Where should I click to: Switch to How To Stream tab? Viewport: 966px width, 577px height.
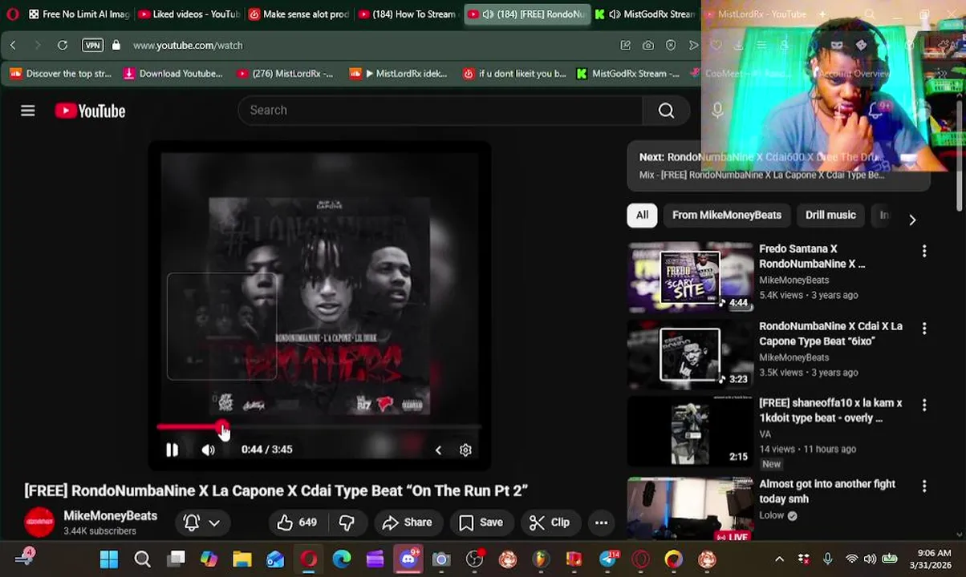(x=408, y=14)
